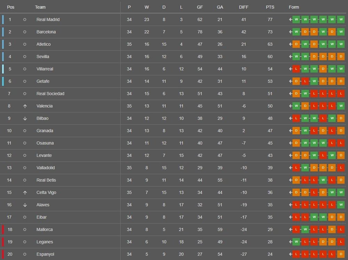
Task: Open the Barcelona team row
Action: click(x=174, y=32)
